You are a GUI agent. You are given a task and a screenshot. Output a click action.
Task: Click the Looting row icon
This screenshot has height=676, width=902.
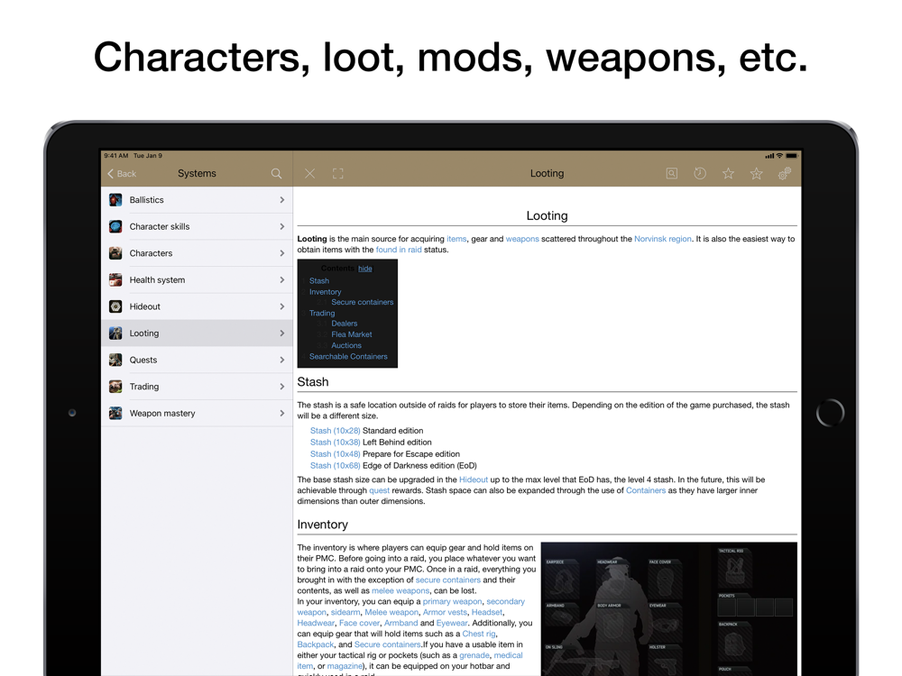tap(115, 333)
